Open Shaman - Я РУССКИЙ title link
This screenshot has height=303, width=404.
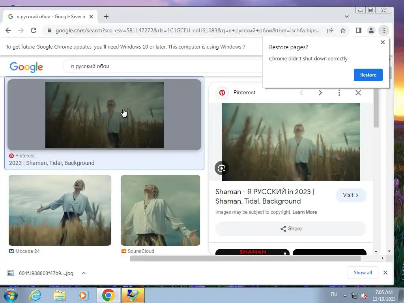(x=265, y=196)
